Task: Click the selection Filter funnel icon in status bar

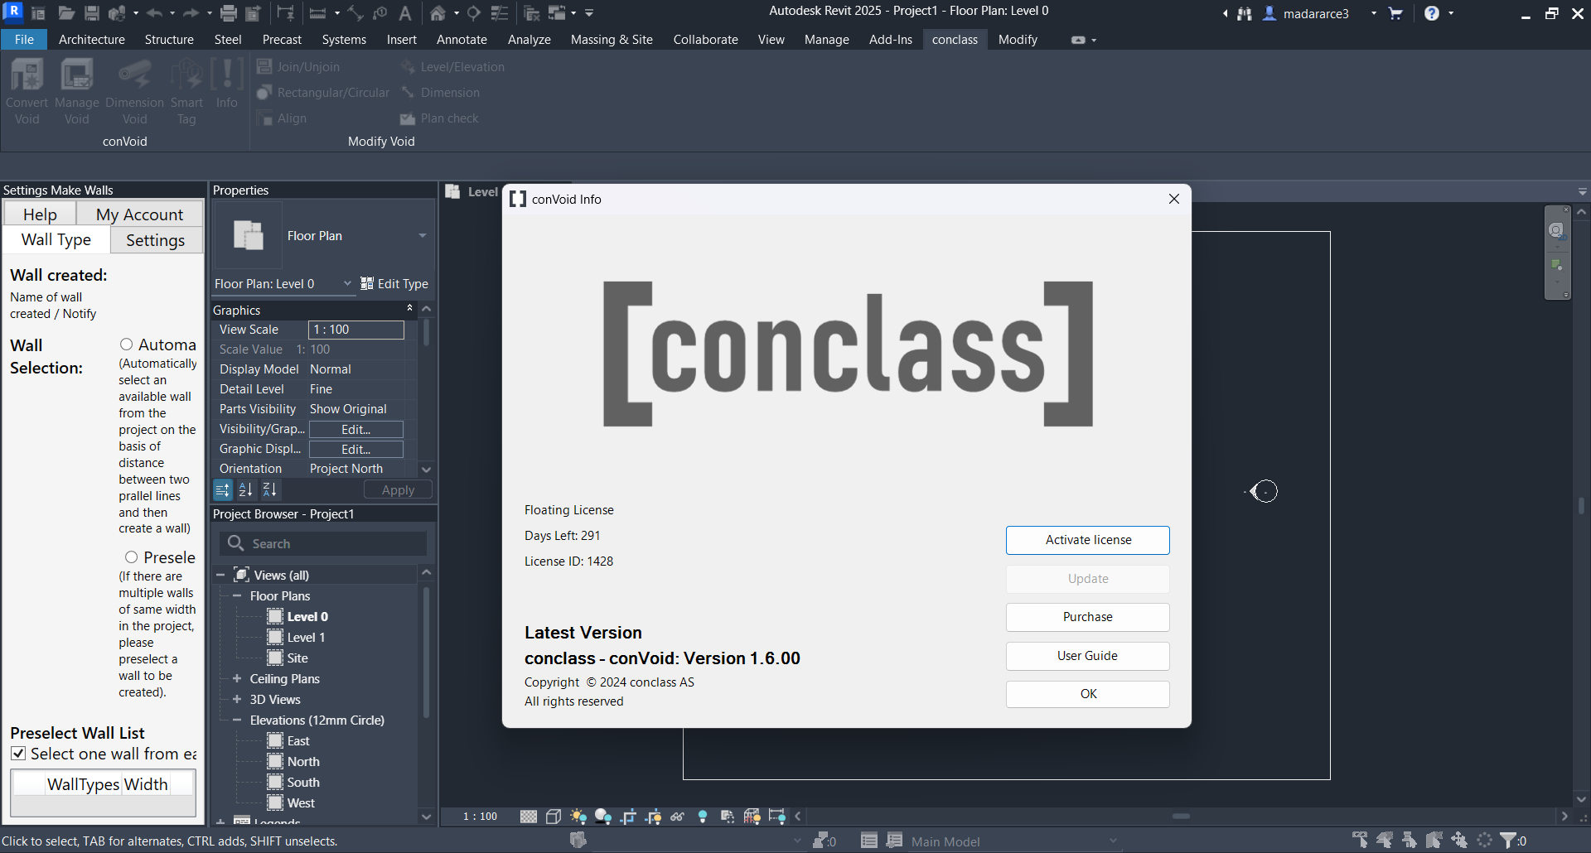Action: [x=1509, y=841]
